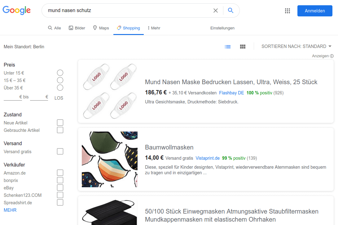Select the Unter 15 € price option
This screenshot has height=225, width=338.
[60, 73]
